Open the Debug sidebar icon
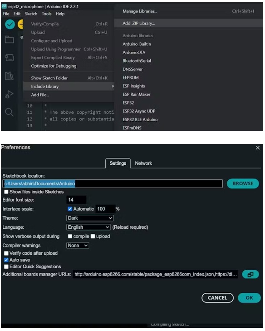 pos(9,94)
